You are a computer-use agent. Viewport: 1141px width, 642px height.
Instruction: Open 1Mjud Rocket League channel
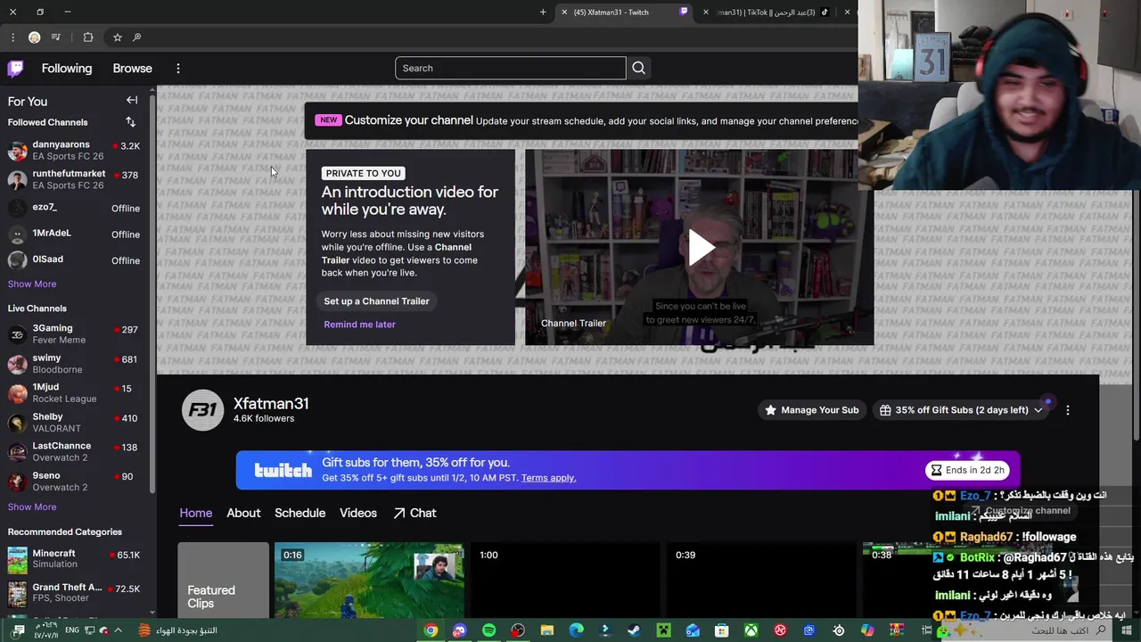75,393
